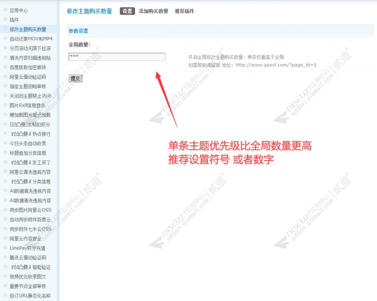377x301 pixels.
Task: Open 分页滚动无限下拉滚 plugin
Action: 30,49
